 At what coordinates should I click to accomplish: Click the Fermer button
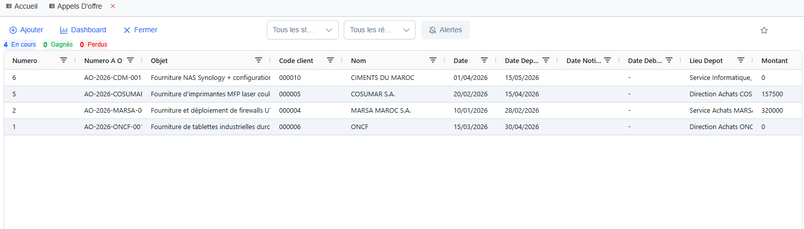(140, 30)
